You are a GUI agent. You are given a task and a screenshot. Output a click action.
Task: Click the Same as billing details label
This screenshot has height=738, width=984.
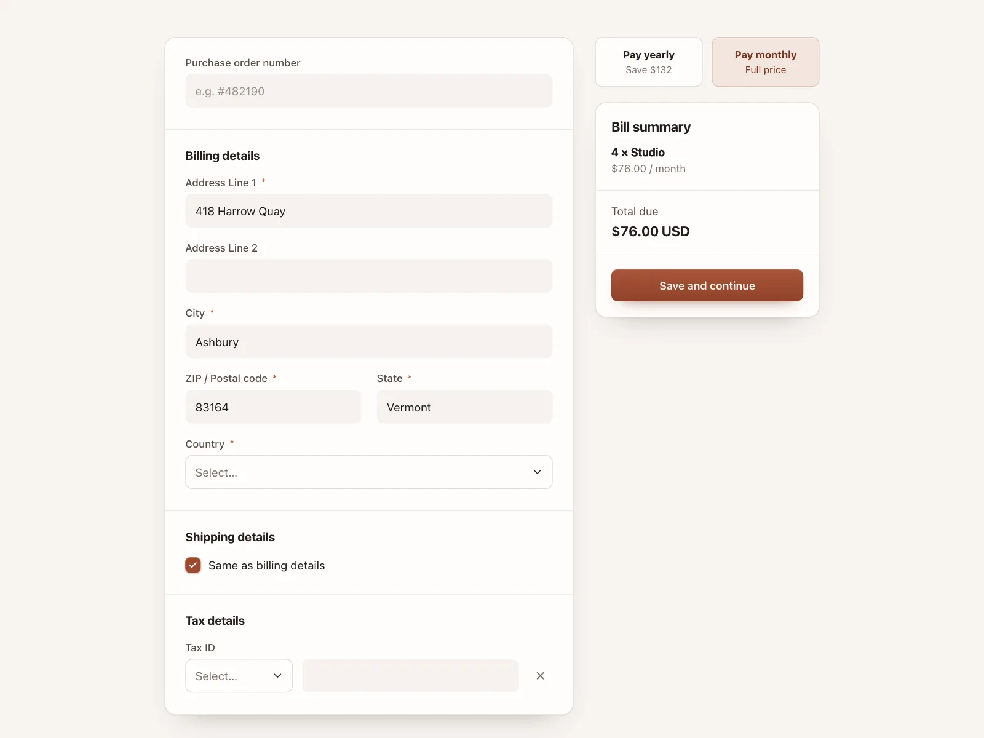[266, 566]
